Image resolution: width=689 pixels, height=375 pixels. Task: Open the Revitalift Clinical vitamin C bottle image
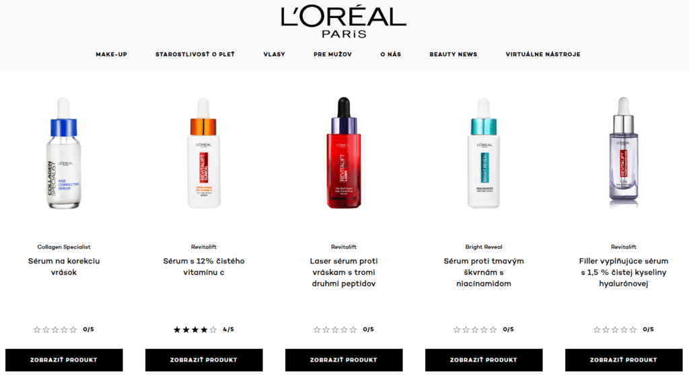tap(203, 153)
